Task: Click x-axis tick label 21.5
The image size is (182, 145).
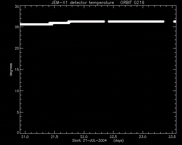Action: pyautogui.click(x=54, y=137)
